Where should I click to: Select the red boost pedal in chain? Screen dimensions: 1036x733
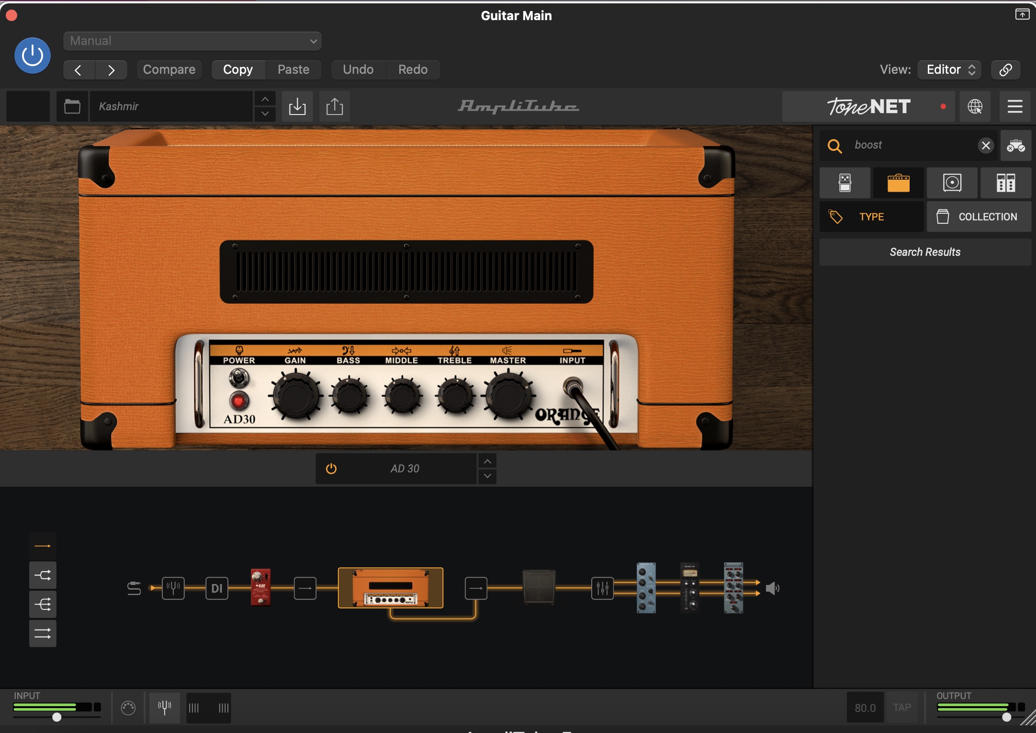261,587
